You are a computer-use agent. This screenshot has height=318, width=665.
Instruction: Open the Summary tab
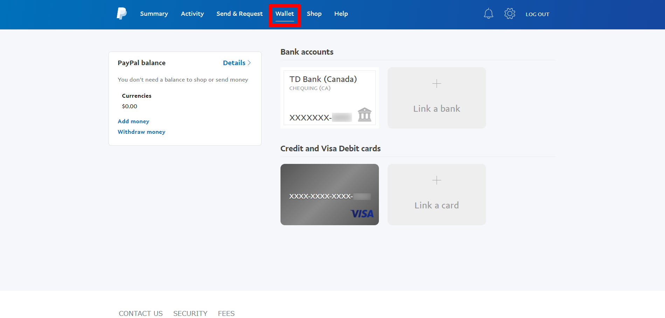tap(154, 14)
